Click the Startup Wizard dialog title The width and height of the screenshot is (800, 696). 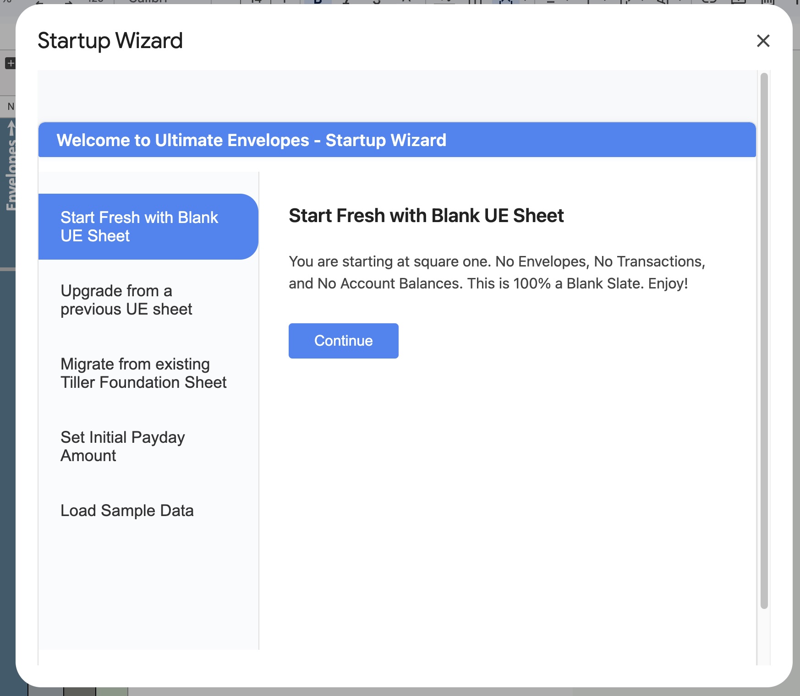[110, 41]
